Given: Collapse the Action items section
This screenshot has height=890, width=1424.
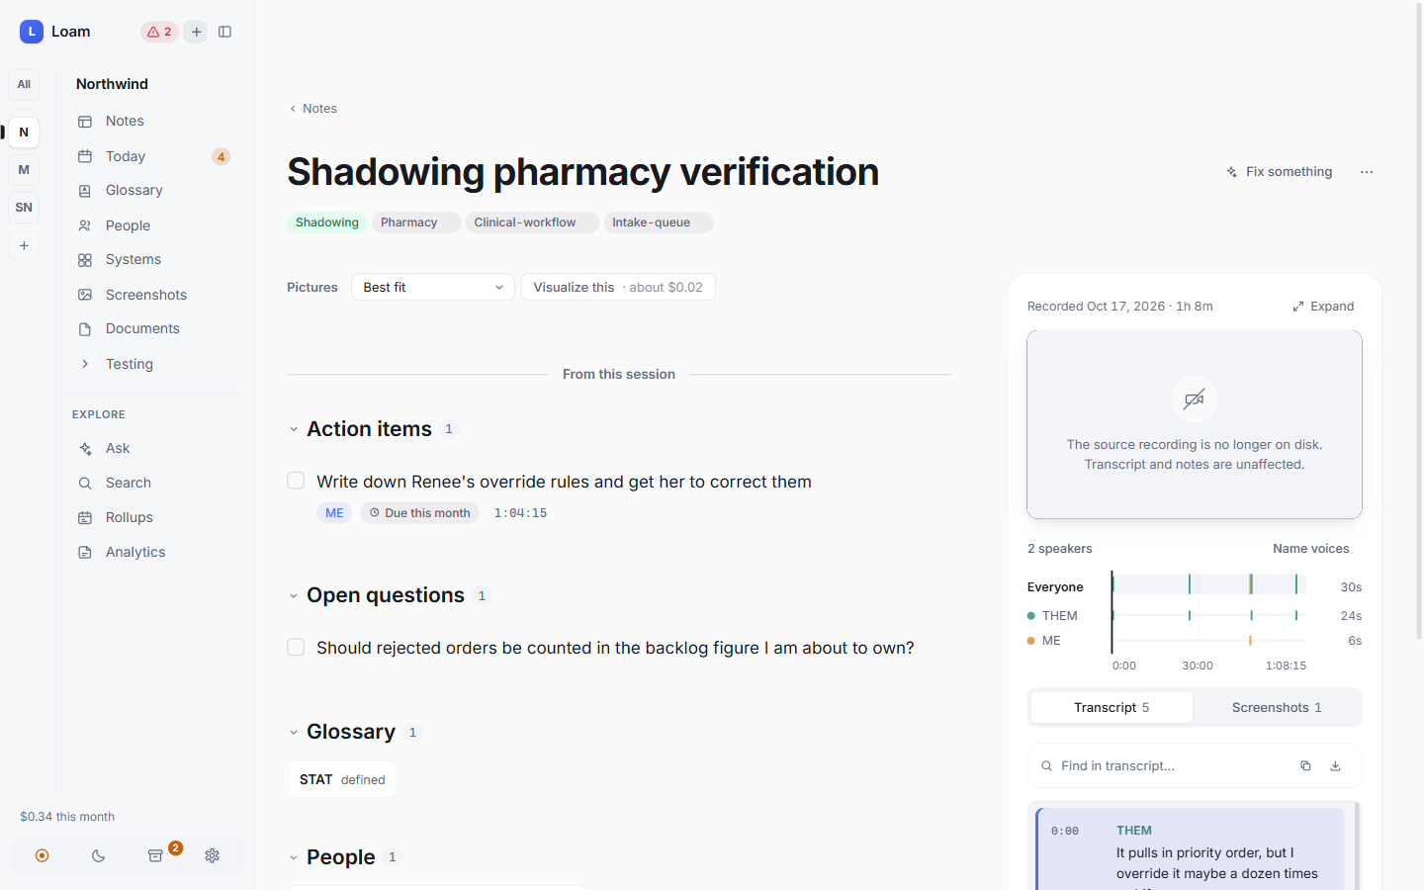Looking at the screenshot, I should pyautogui.click(x=294, y=429).
